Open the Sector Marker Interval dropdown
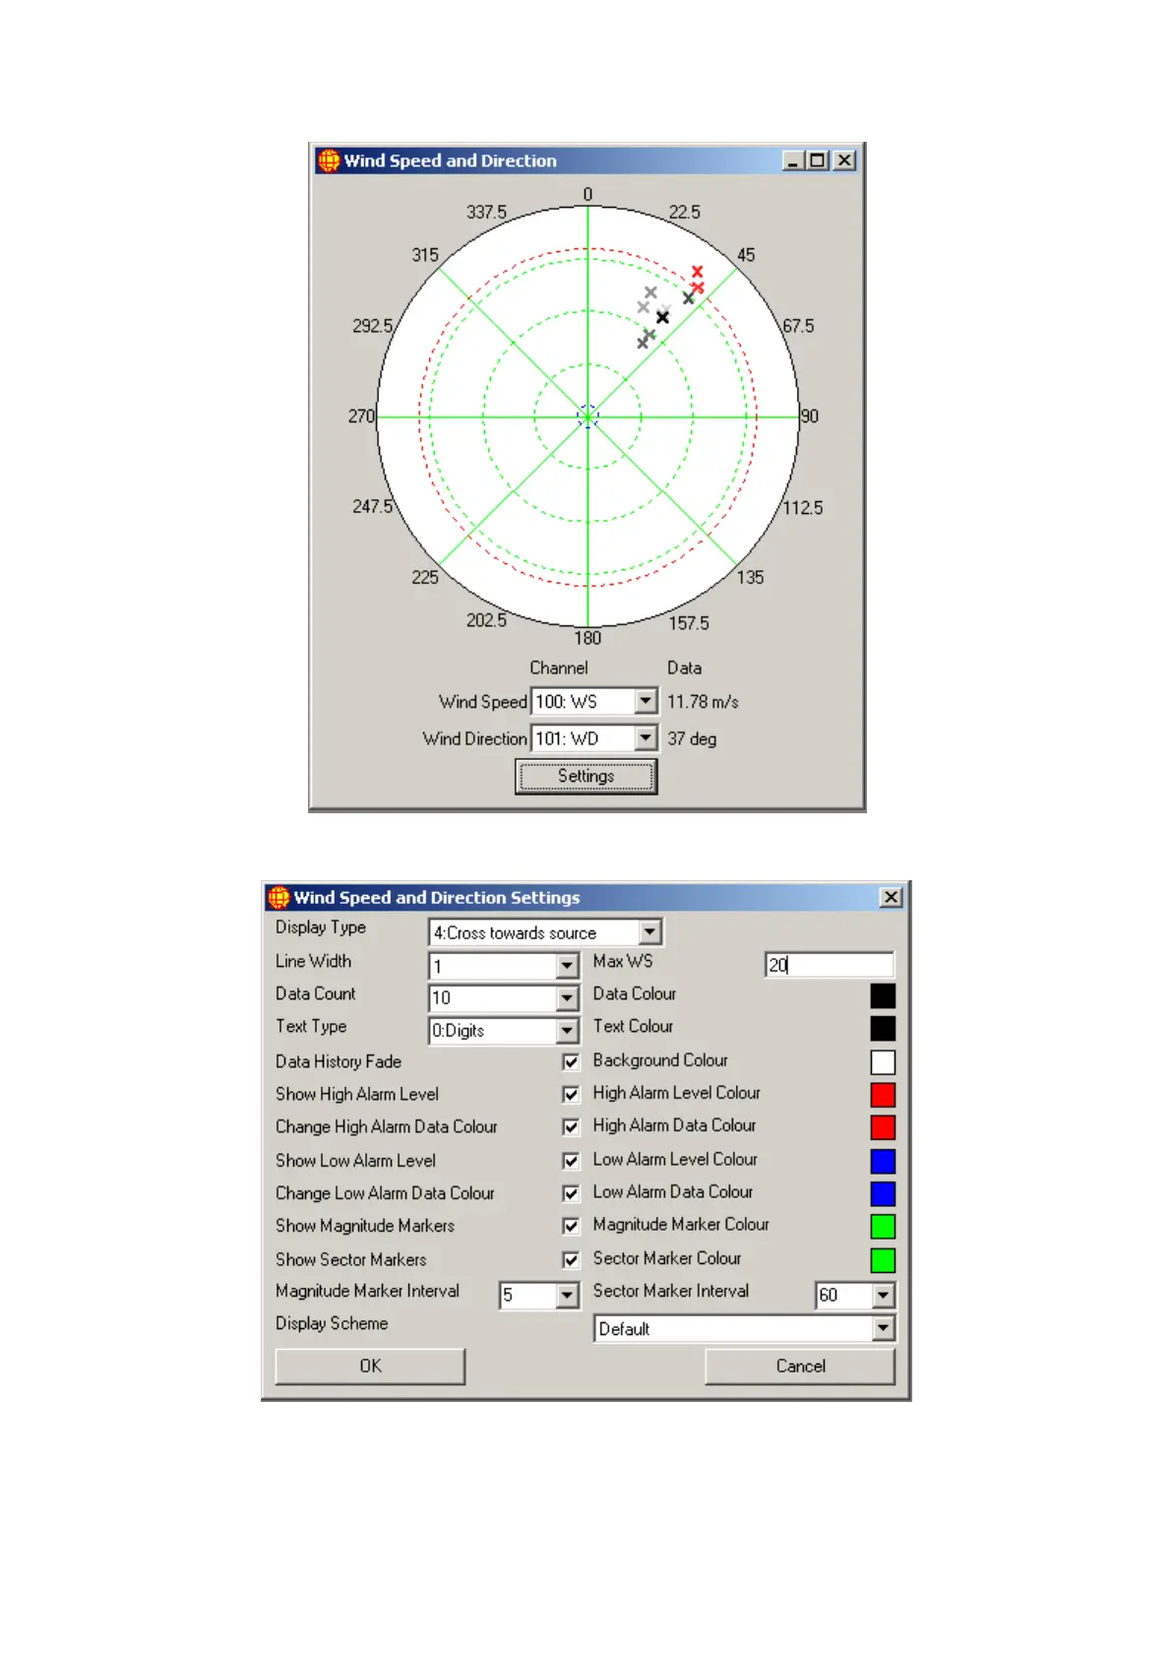The height and width of the screenshot is (1658, 1172). (883, 1295)
